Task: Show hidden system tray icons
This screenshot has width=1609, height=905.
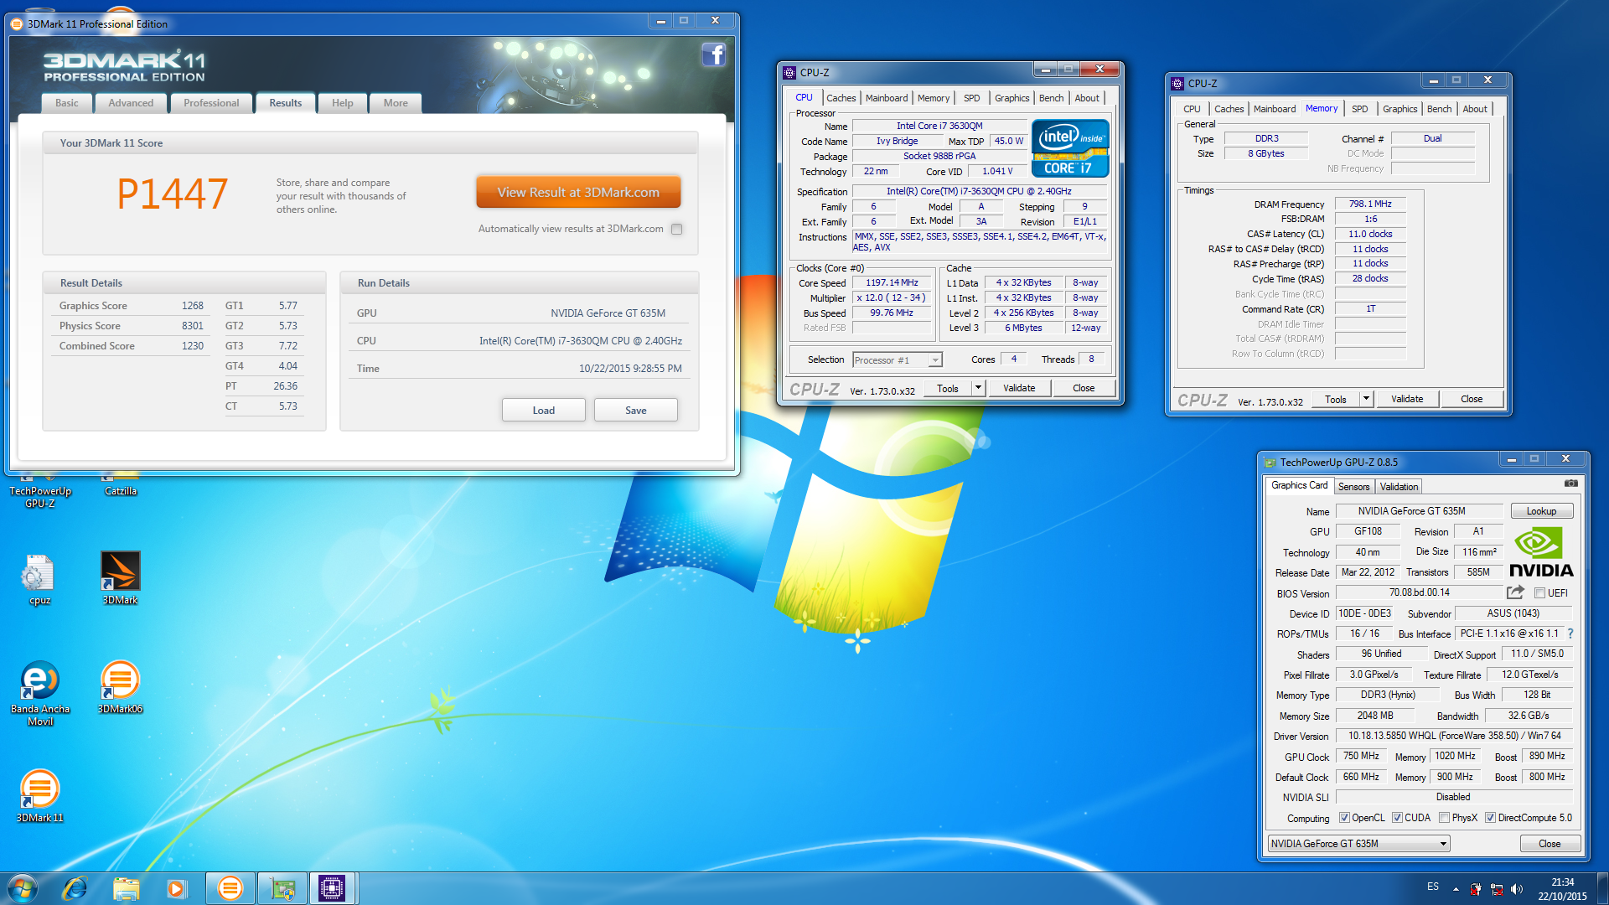Action: [x=1456, y=889]
